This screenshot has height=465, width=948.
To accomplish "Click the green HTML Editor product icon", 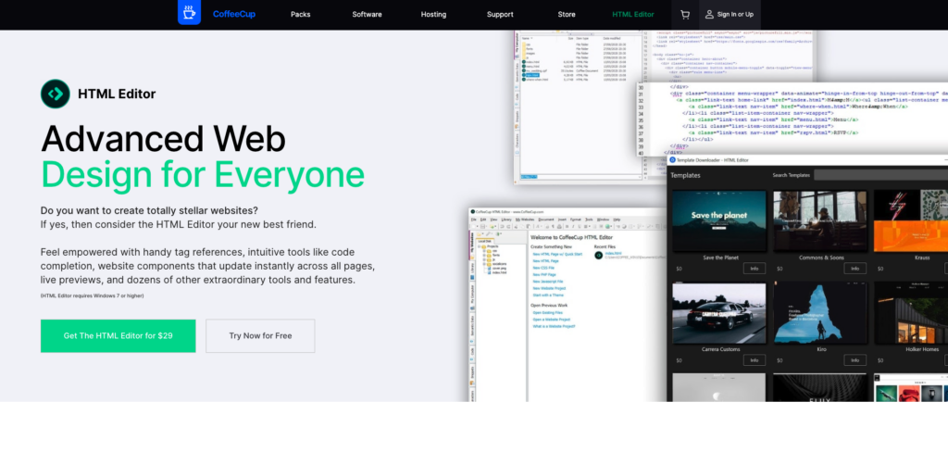I will point(55,94).
